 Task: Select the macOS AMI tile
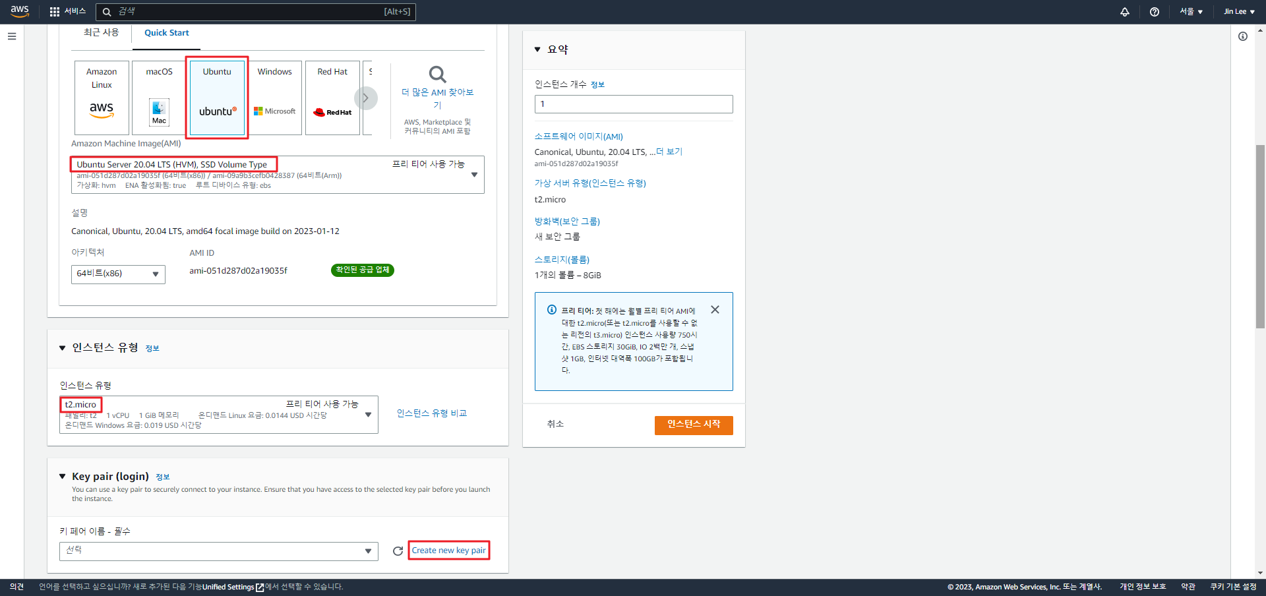click(159, 98)
